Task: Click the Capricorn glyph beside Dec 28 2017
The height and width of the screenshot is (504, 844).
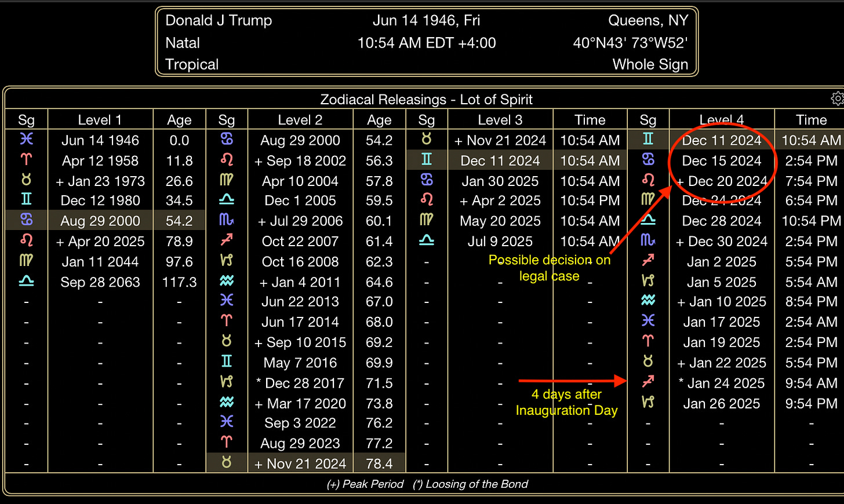Action: click(x=227, y=382)
